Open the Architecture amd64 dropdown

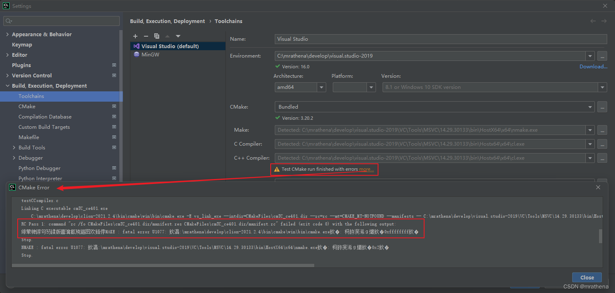point(321,87)
